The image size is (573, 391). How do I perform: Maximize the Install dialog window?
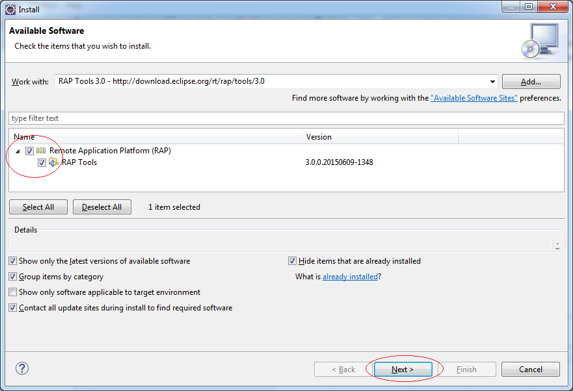tap(529, 6)
